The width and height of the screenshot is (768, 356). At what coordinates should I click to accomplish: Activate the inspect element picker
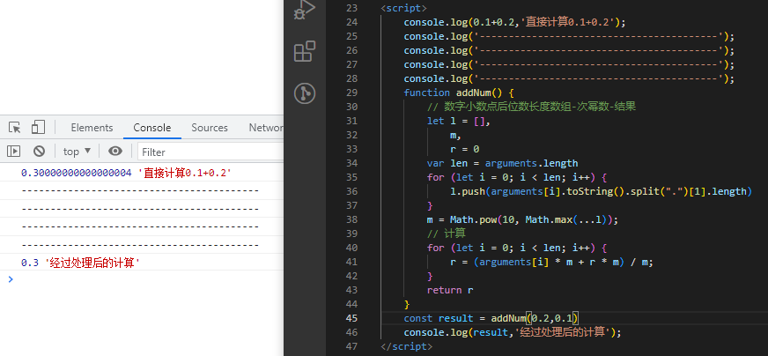pyautogui.click(x=15, y=128)
